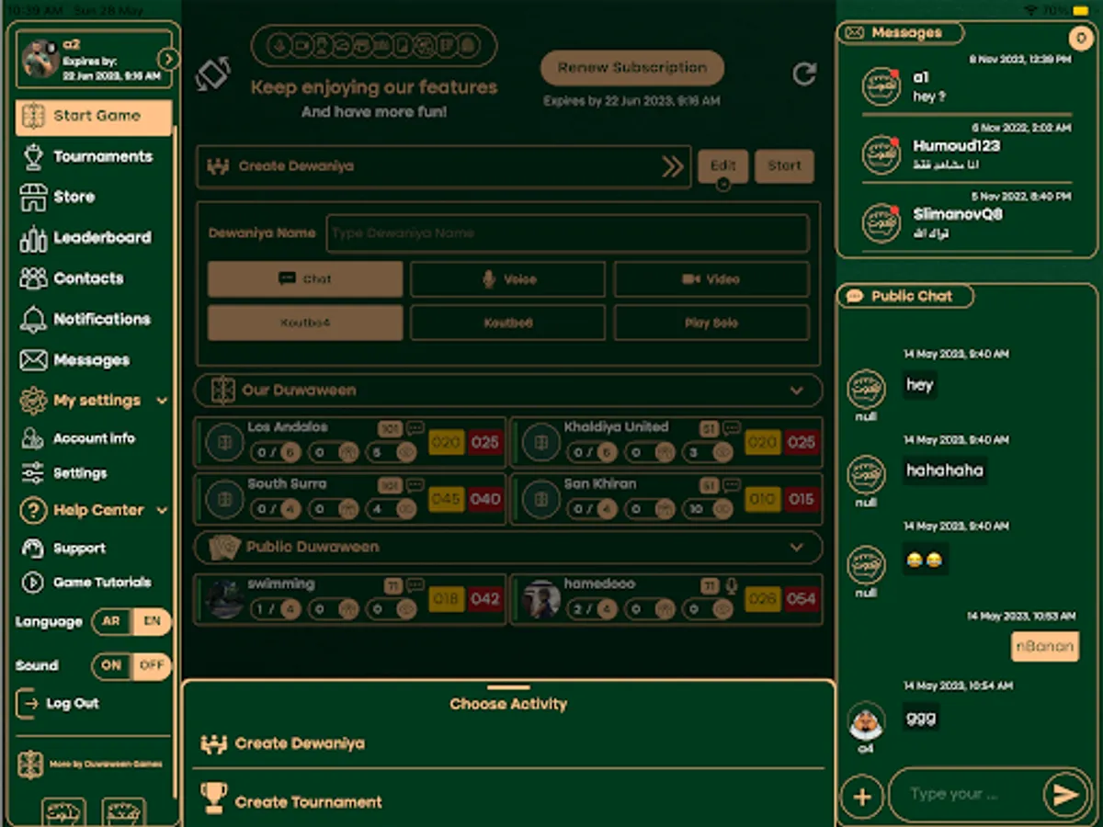Open message from Humoud123
This screenshot has width=1103, height=827.
[x=967, y=153]
